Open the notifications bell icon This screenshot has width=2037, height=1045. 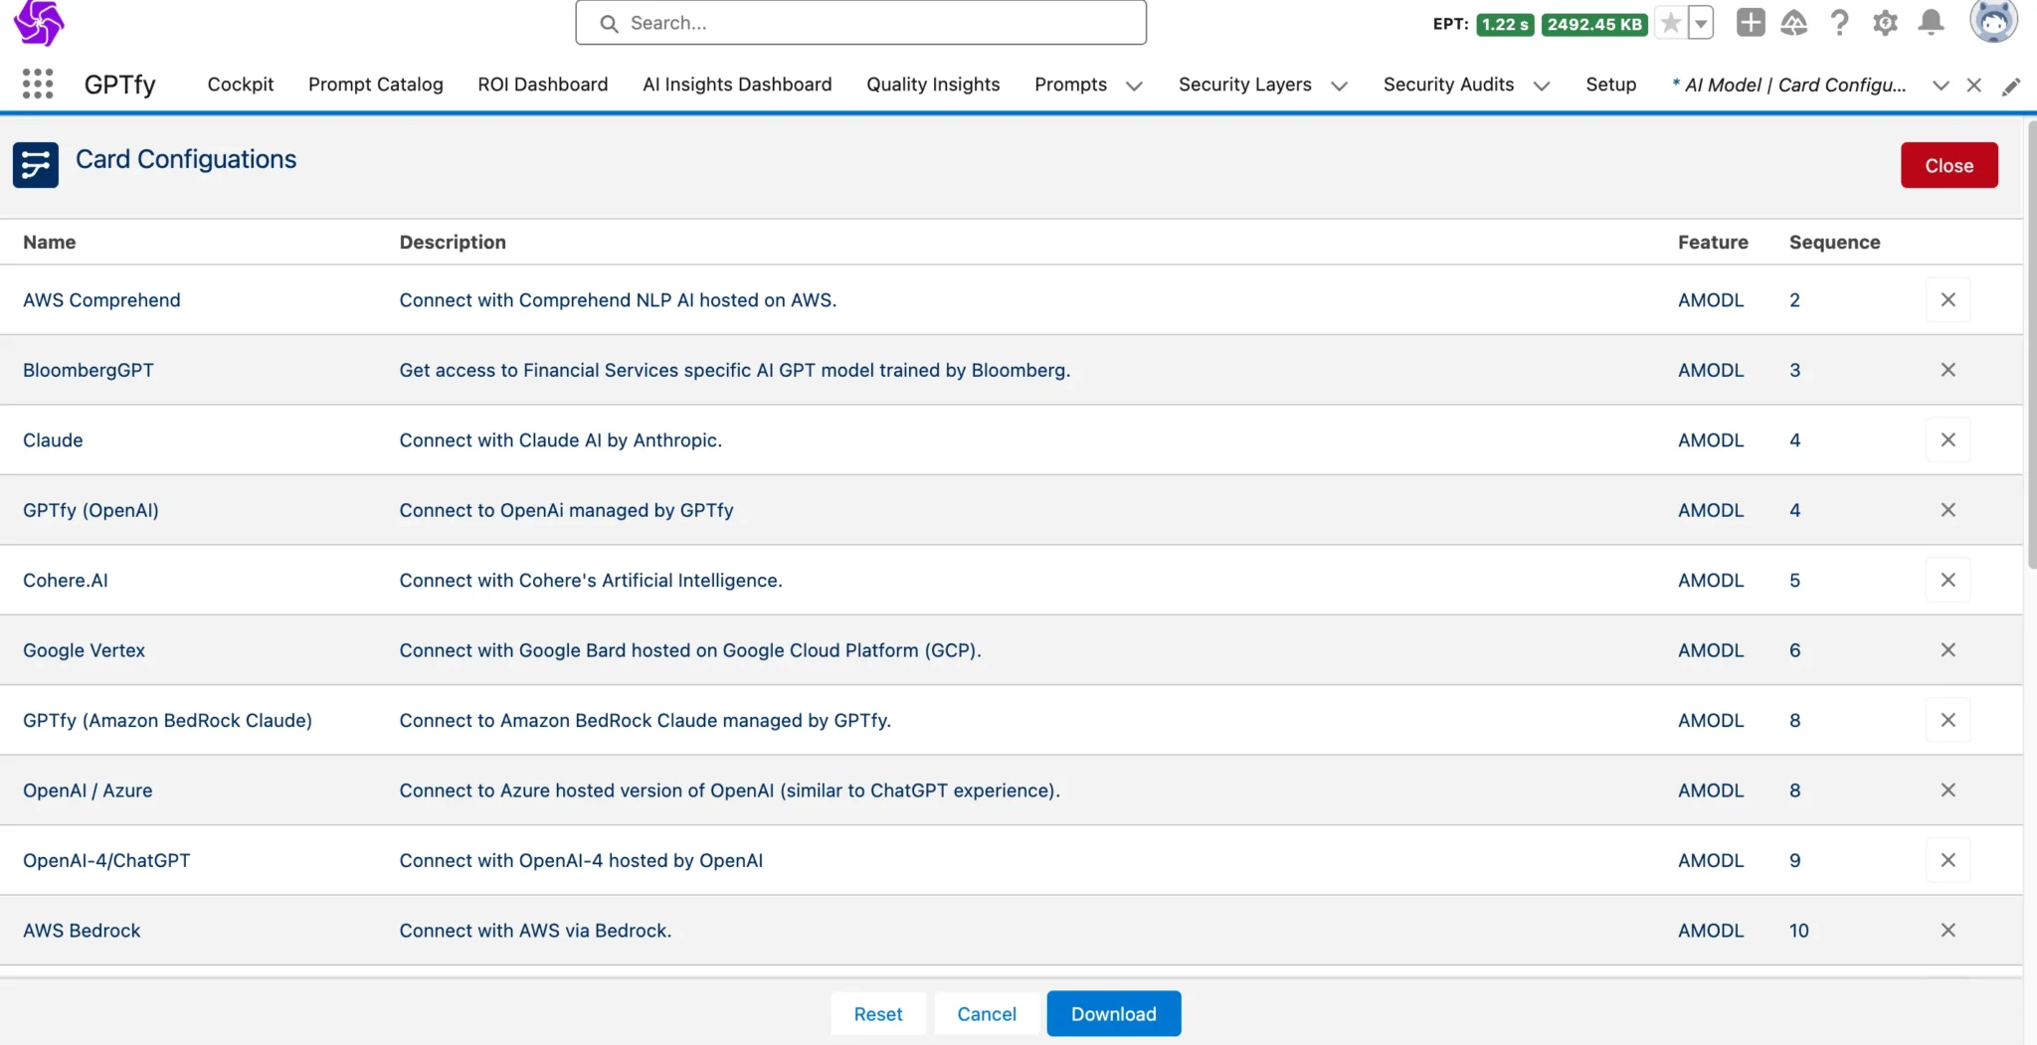1931,22
